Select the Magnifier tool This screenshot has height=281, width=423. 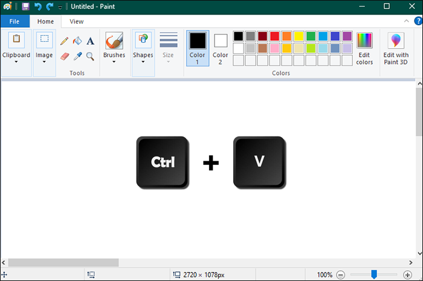pos(90,56)
